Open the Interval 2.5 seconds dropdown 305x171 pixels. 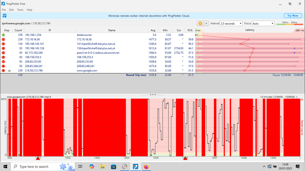[x=231, y=23]
